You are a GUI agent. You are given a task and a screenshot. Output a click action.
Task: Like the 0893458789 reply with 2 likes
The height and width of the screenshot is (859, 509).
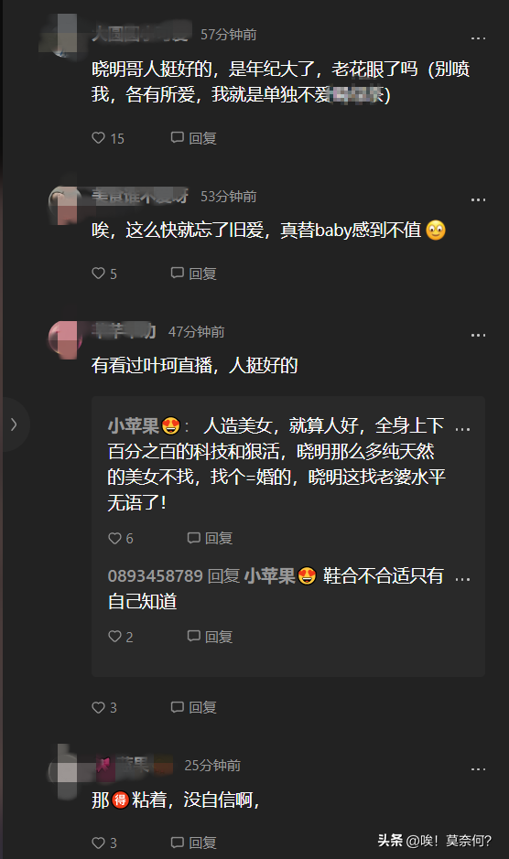[x=120, y=637]
